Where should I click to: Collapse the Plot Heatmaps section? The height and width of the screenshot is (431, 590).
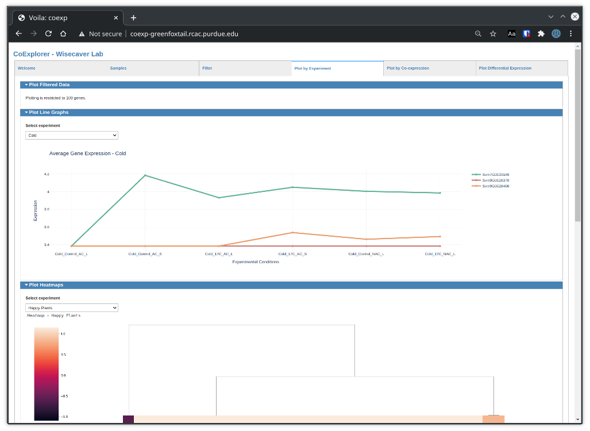tap(46, 285)
